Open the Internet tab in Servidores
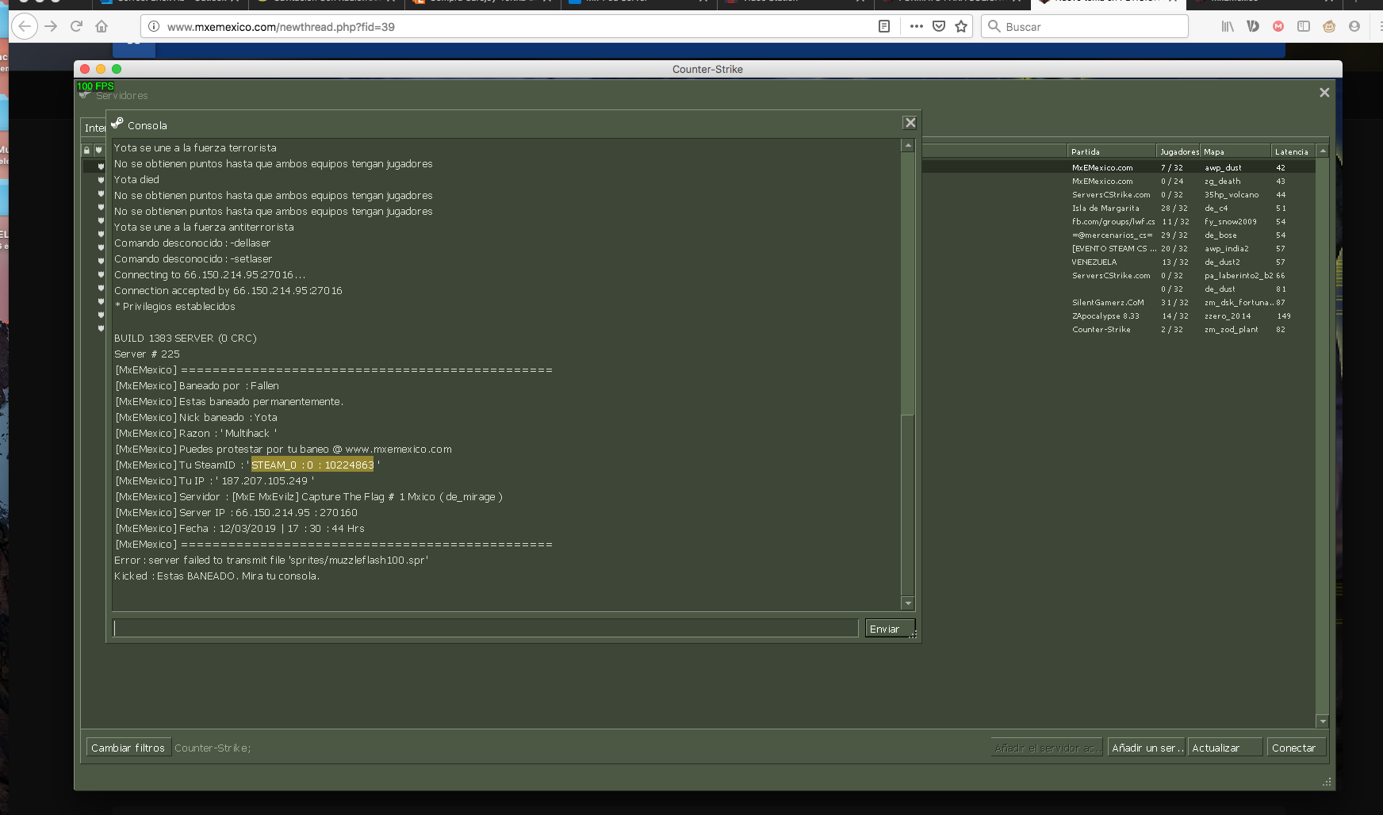The image size is (1383, 815). coord(94,128)
